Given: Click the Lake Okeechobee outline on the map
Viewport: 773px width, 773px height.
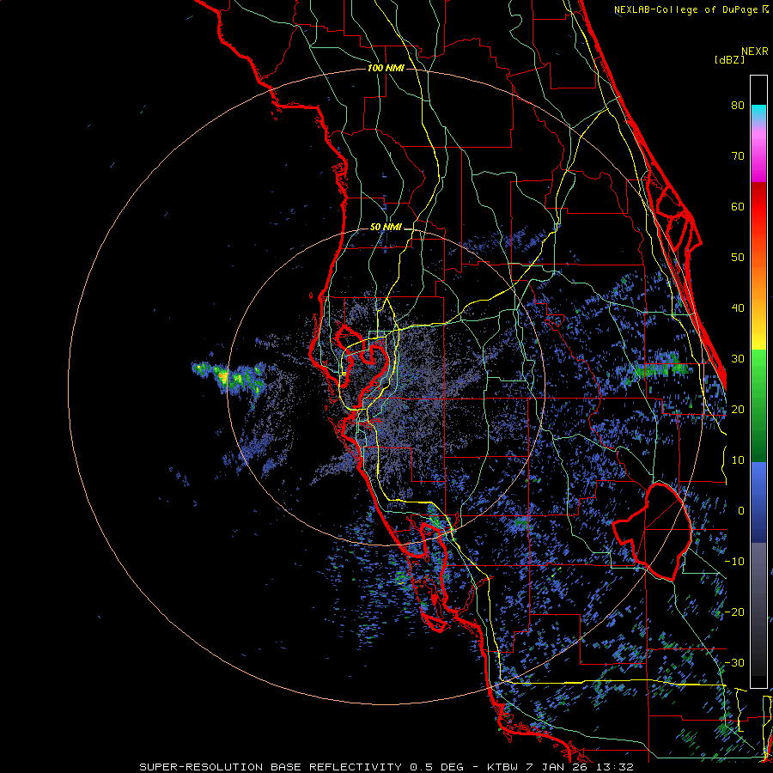Looking at the screenshot, I should tap(654, 532).
